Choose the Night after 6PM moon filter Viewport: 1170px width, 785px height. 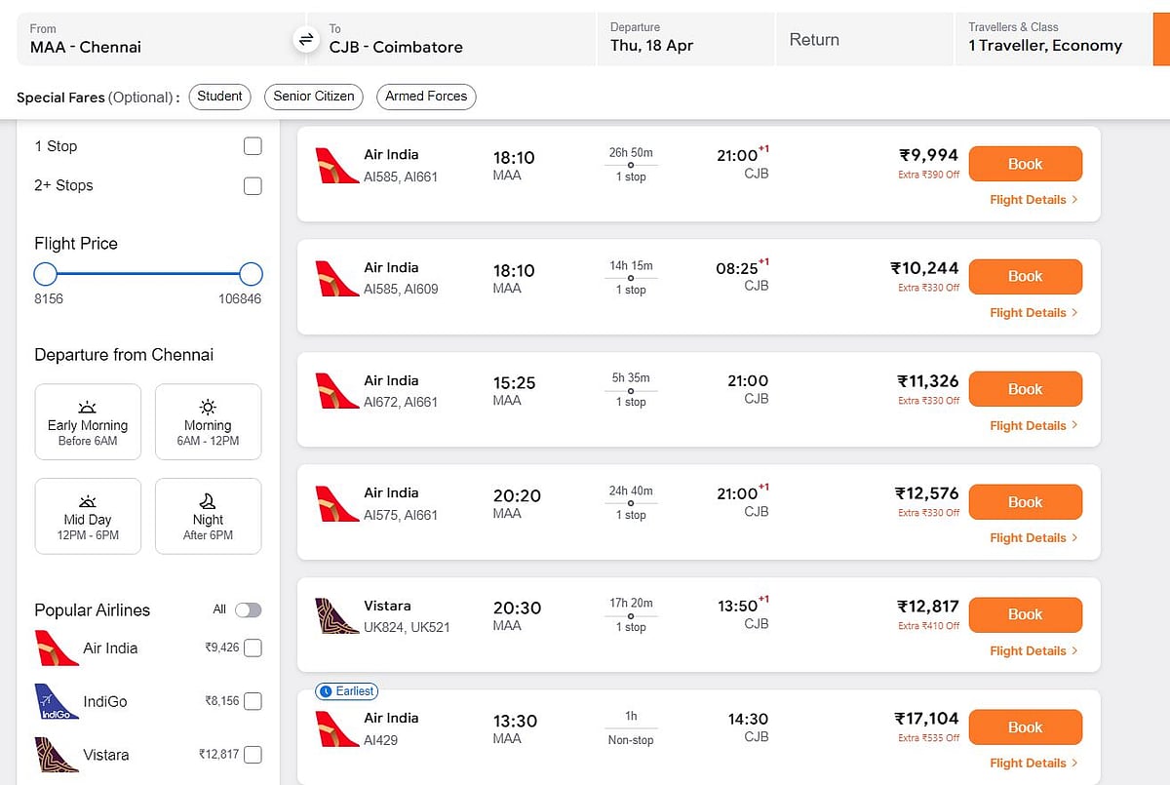[208, 515]
